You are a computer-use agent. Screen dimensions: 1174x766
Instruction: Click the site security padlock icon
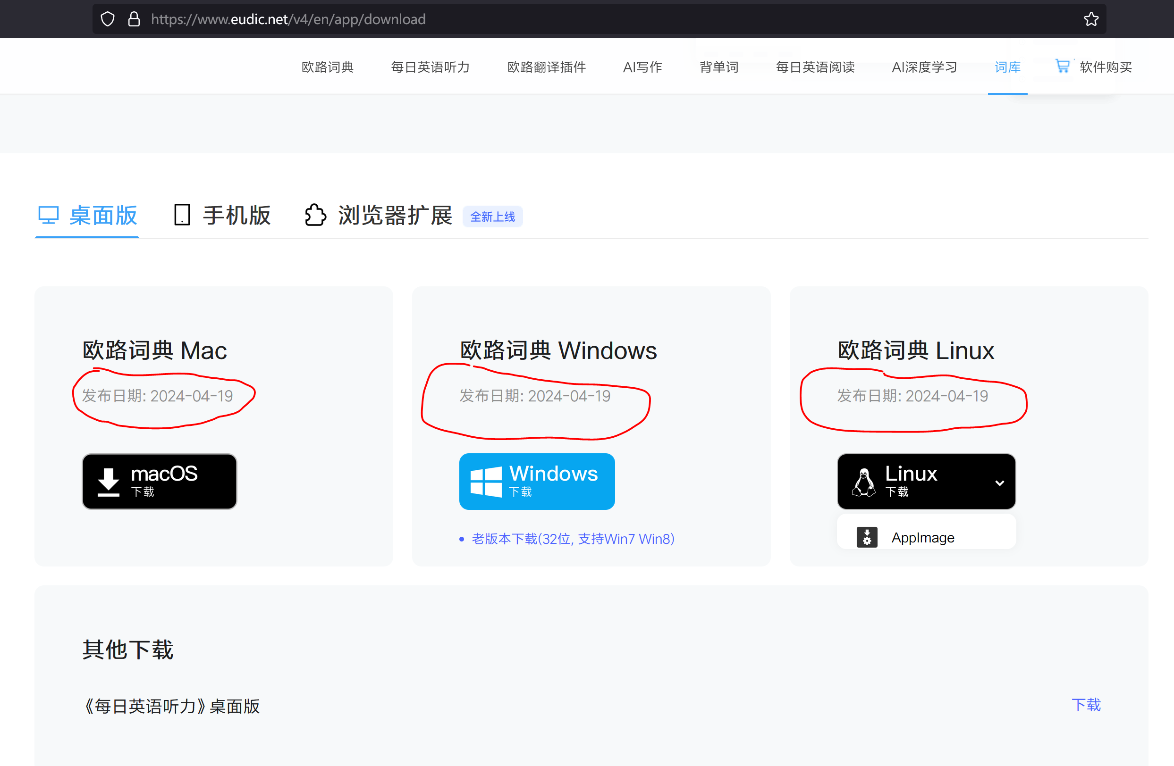click(x=134, y=19)
